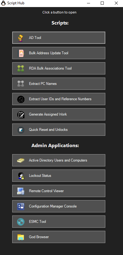
Task: Click the penguin icon in the title bar
Action: [3, 3]
